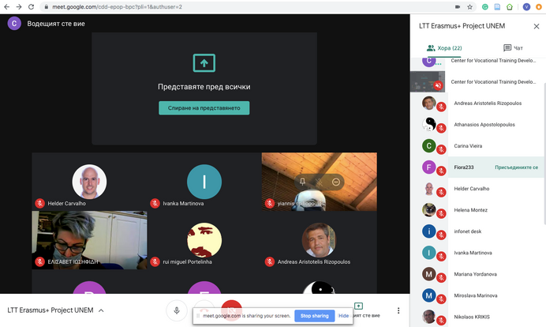546x327 pixels.
Task: Click the orange update icon in Chrome
Action: pos(539,6)
